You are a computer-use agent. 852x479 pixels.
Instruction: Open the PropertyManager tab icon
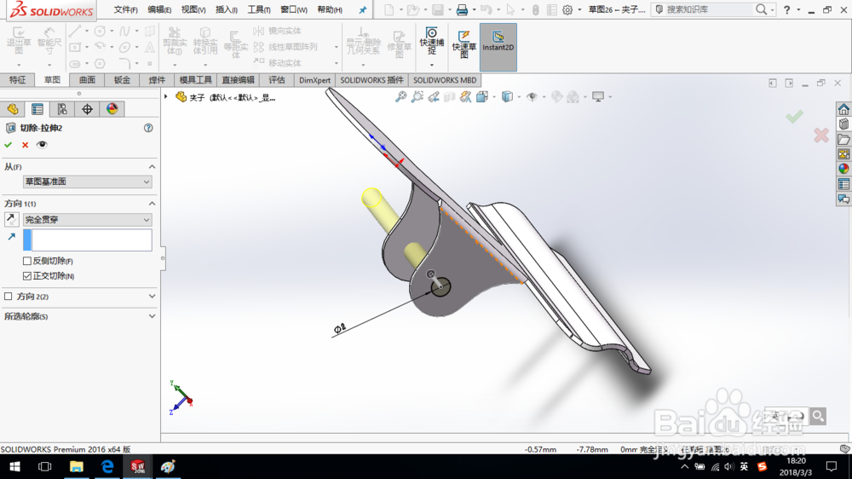[37, 109]
